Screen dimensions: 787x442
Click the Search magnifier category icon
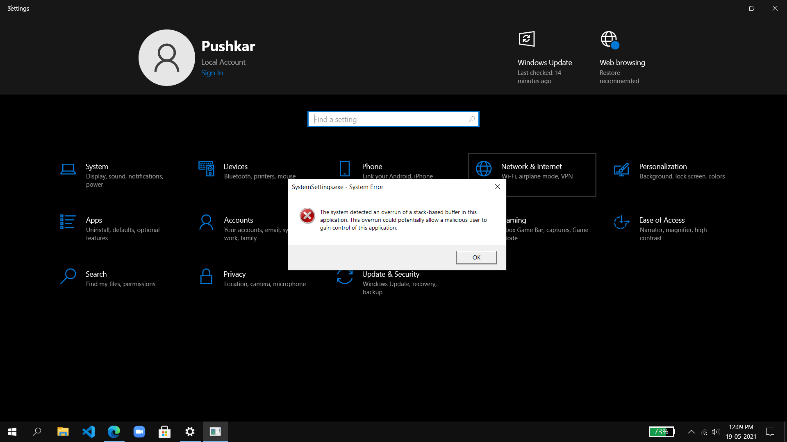68,276
